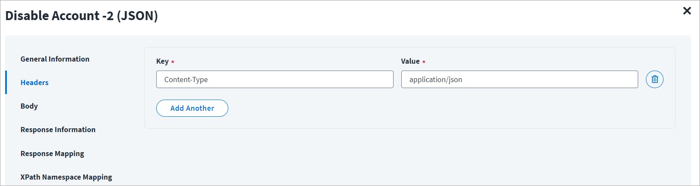Focus the Value field containing application/json

(519, 80)
